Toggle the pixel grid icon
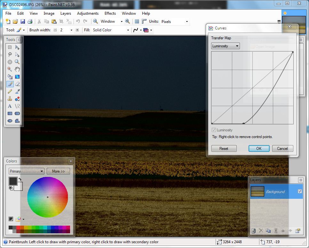 pos(137,21)
